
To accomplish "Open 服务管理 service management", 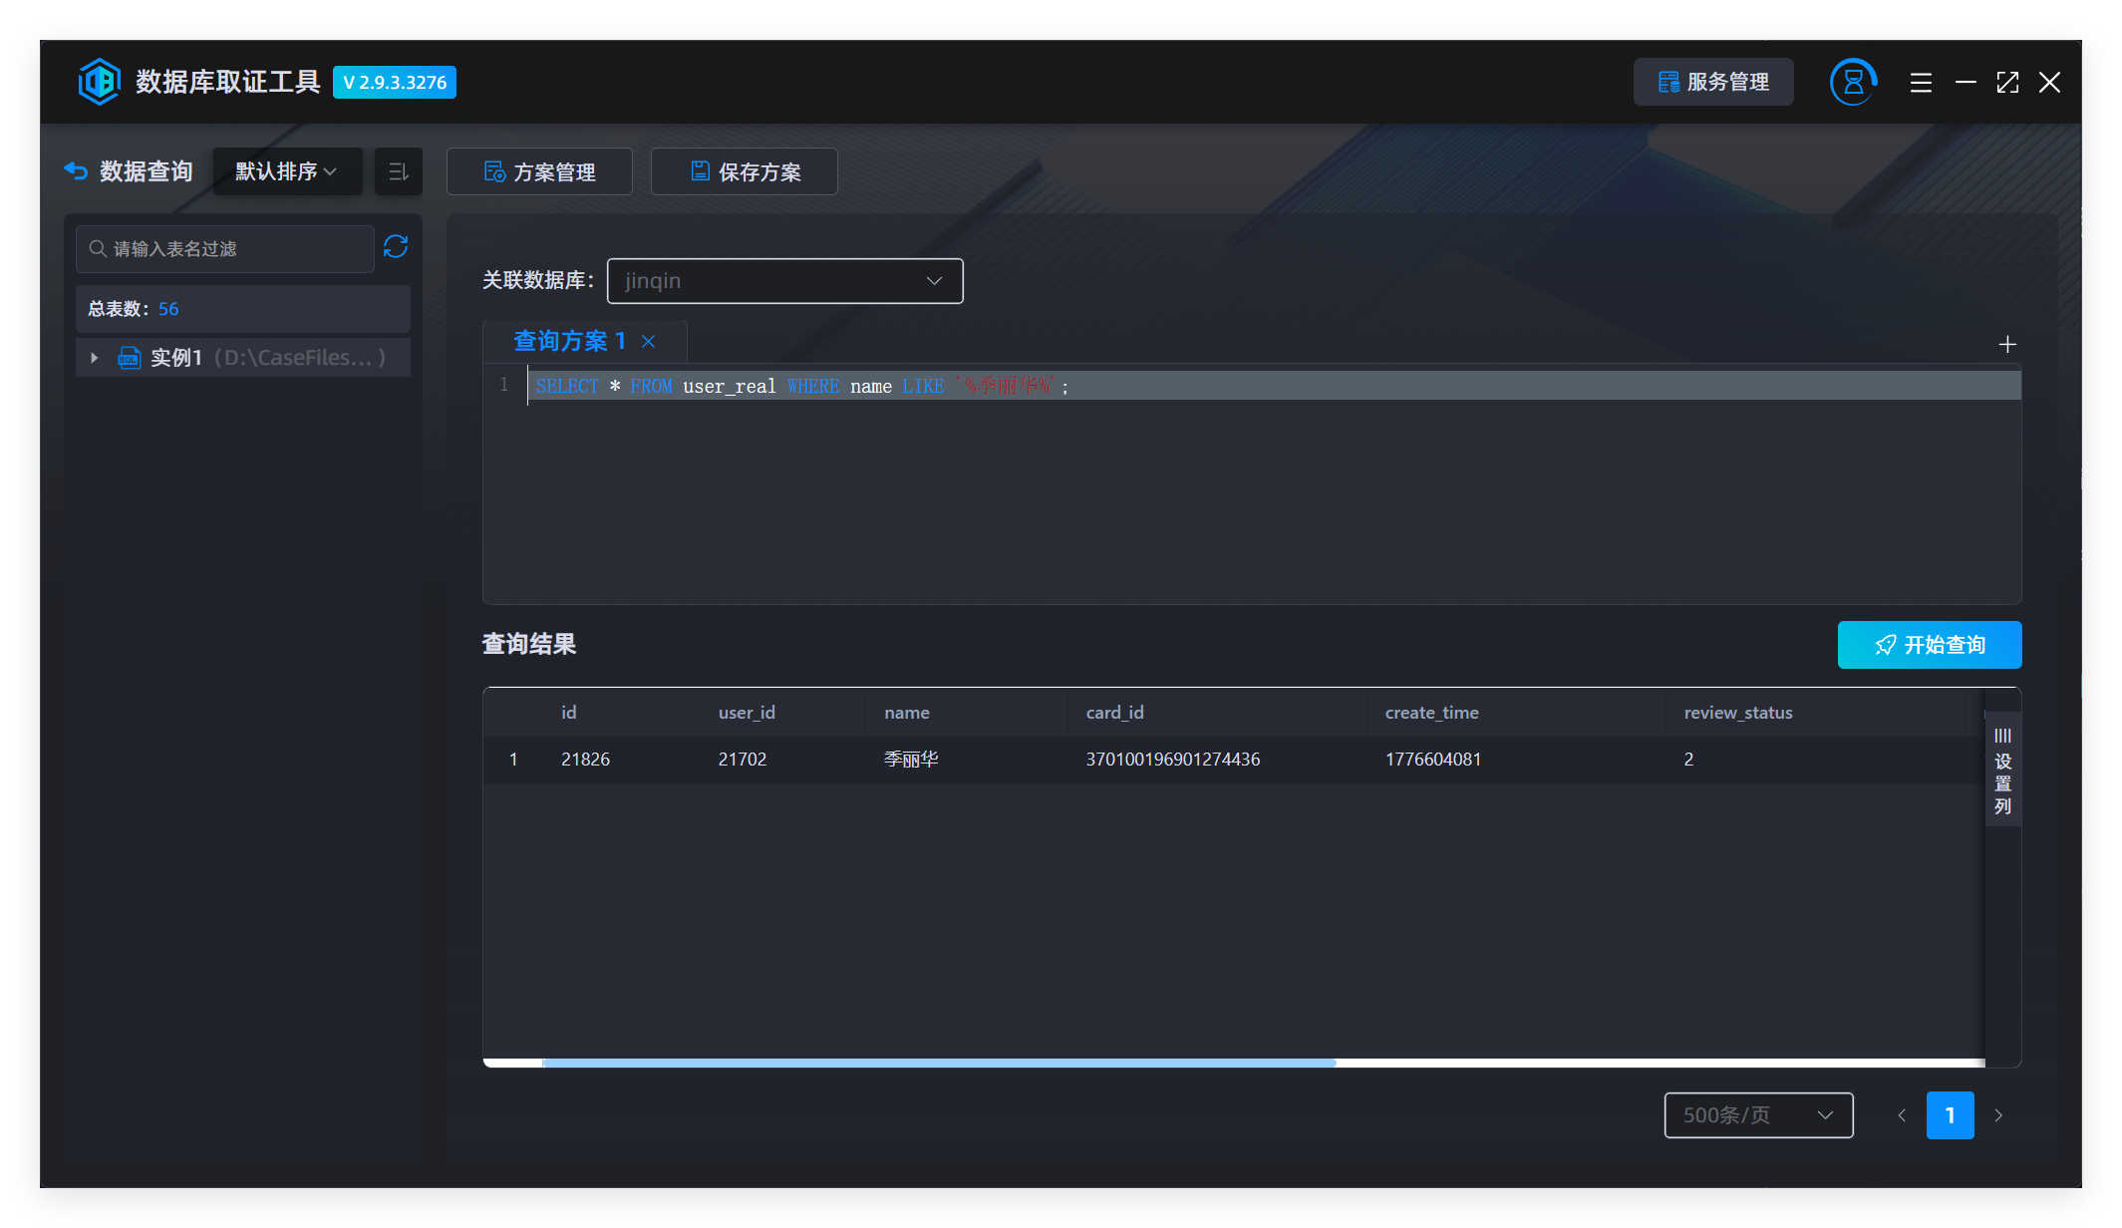I will tap(1713, 82).
